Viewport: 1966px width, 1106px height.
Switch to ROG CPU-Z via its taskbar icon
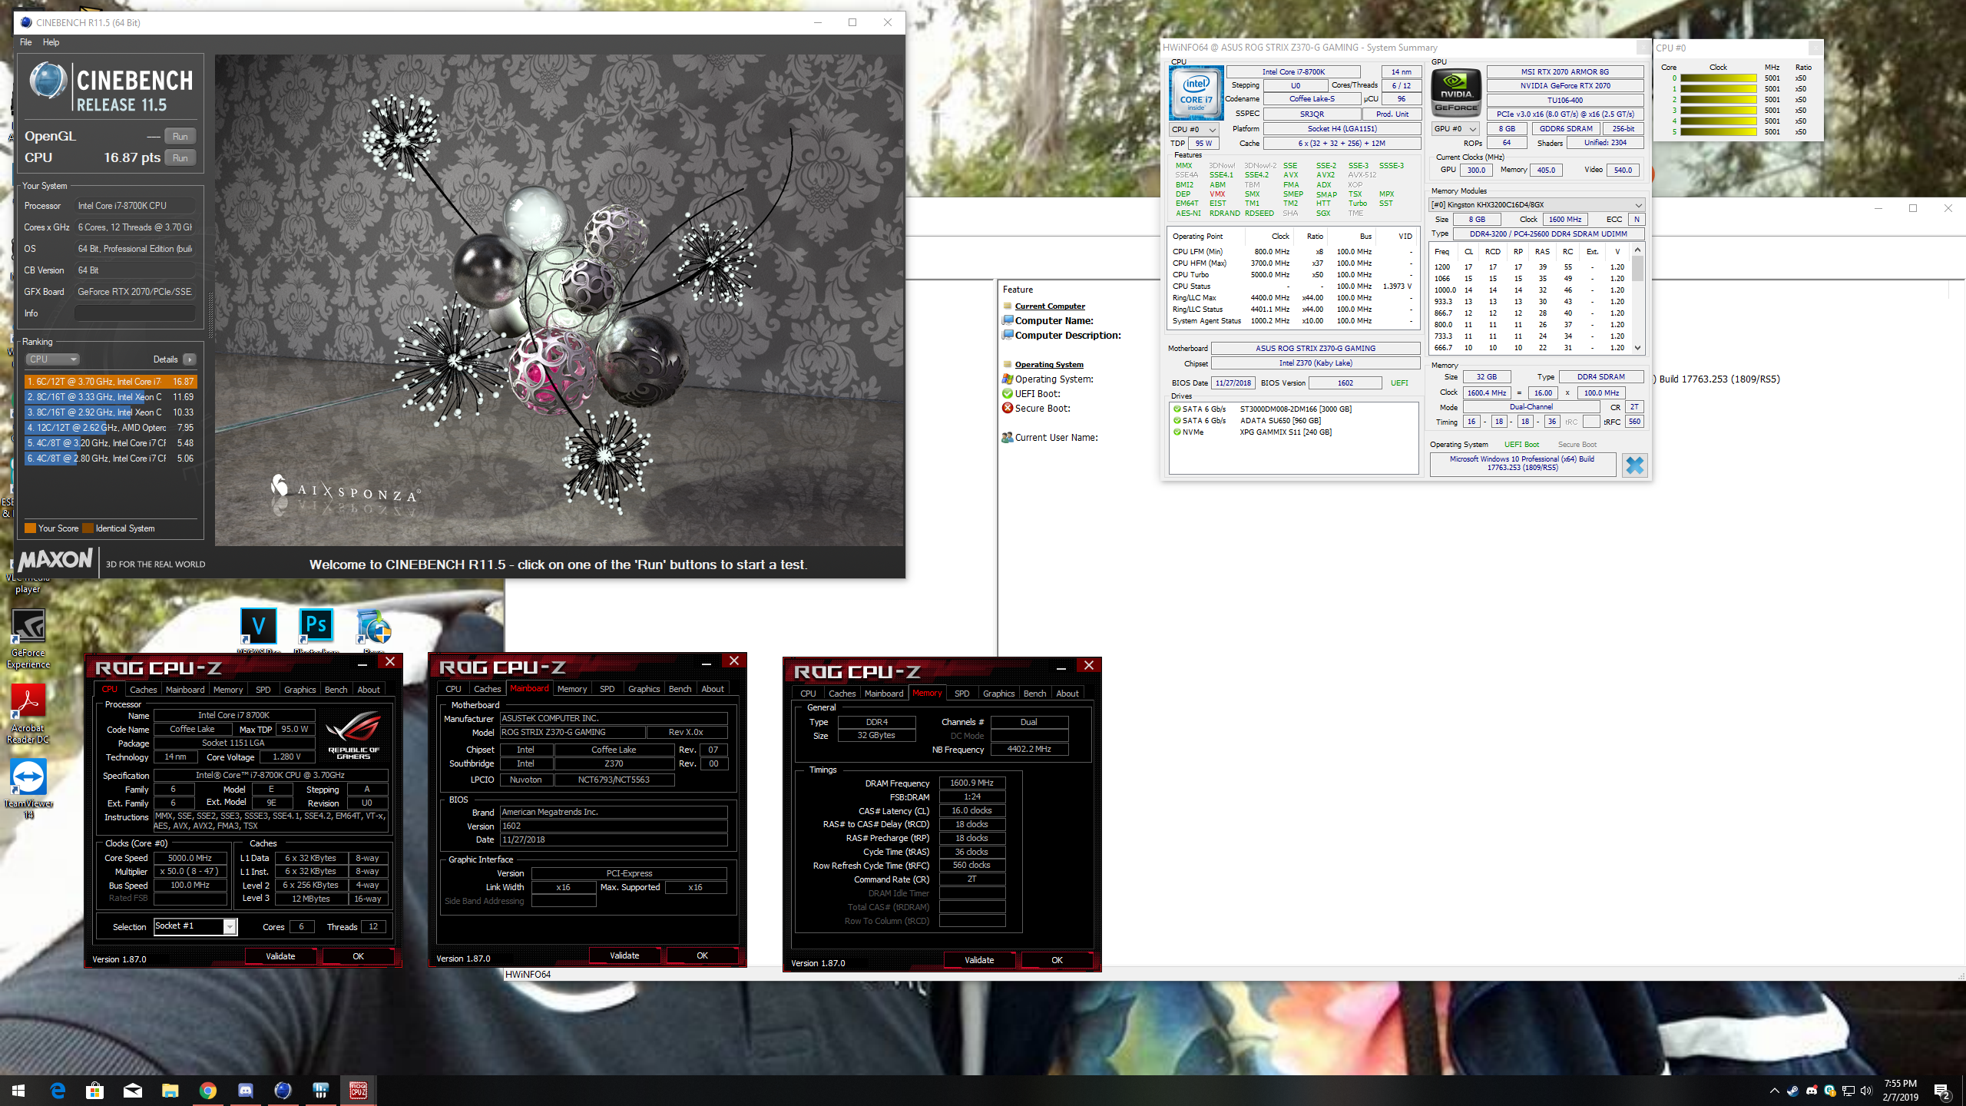pyautogui.click(x=358, y=1090)
